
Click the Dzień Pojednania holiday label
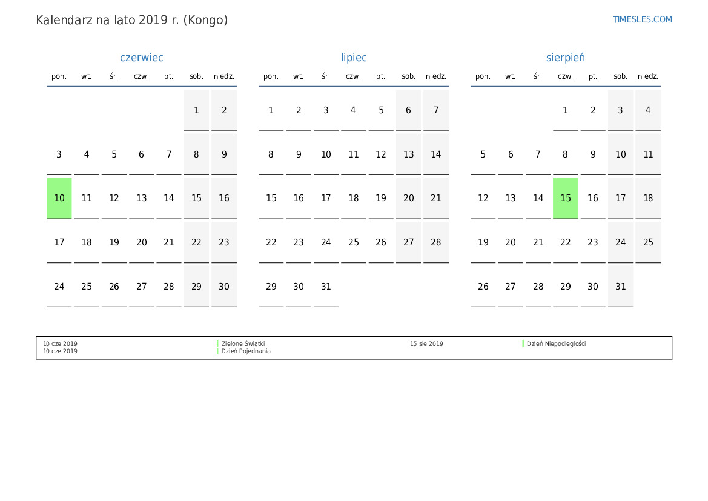pyautogui.click(x=246, y=351)
